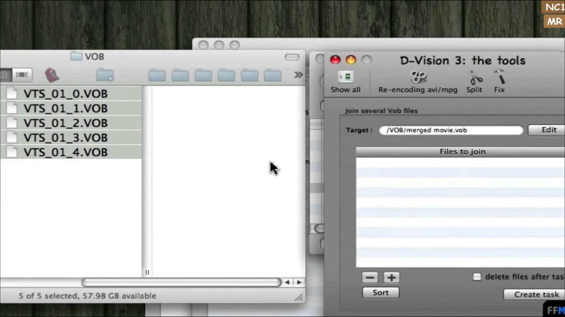565x317 pixels.
Task: Select VTS_01_0.VOB file name
Action: coord(65,94)
